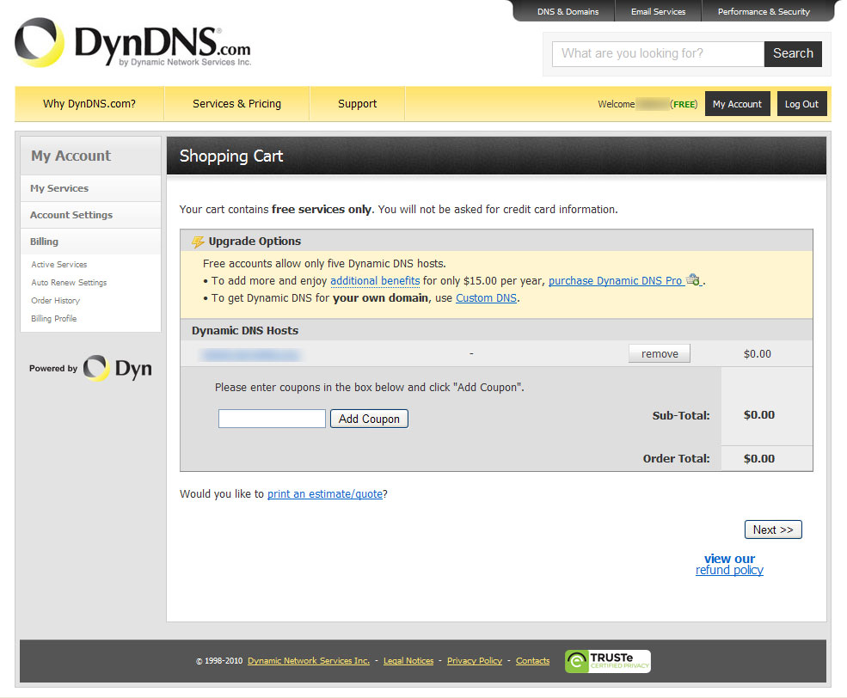Open the Billing Profile link

click(x=53, y=319)
